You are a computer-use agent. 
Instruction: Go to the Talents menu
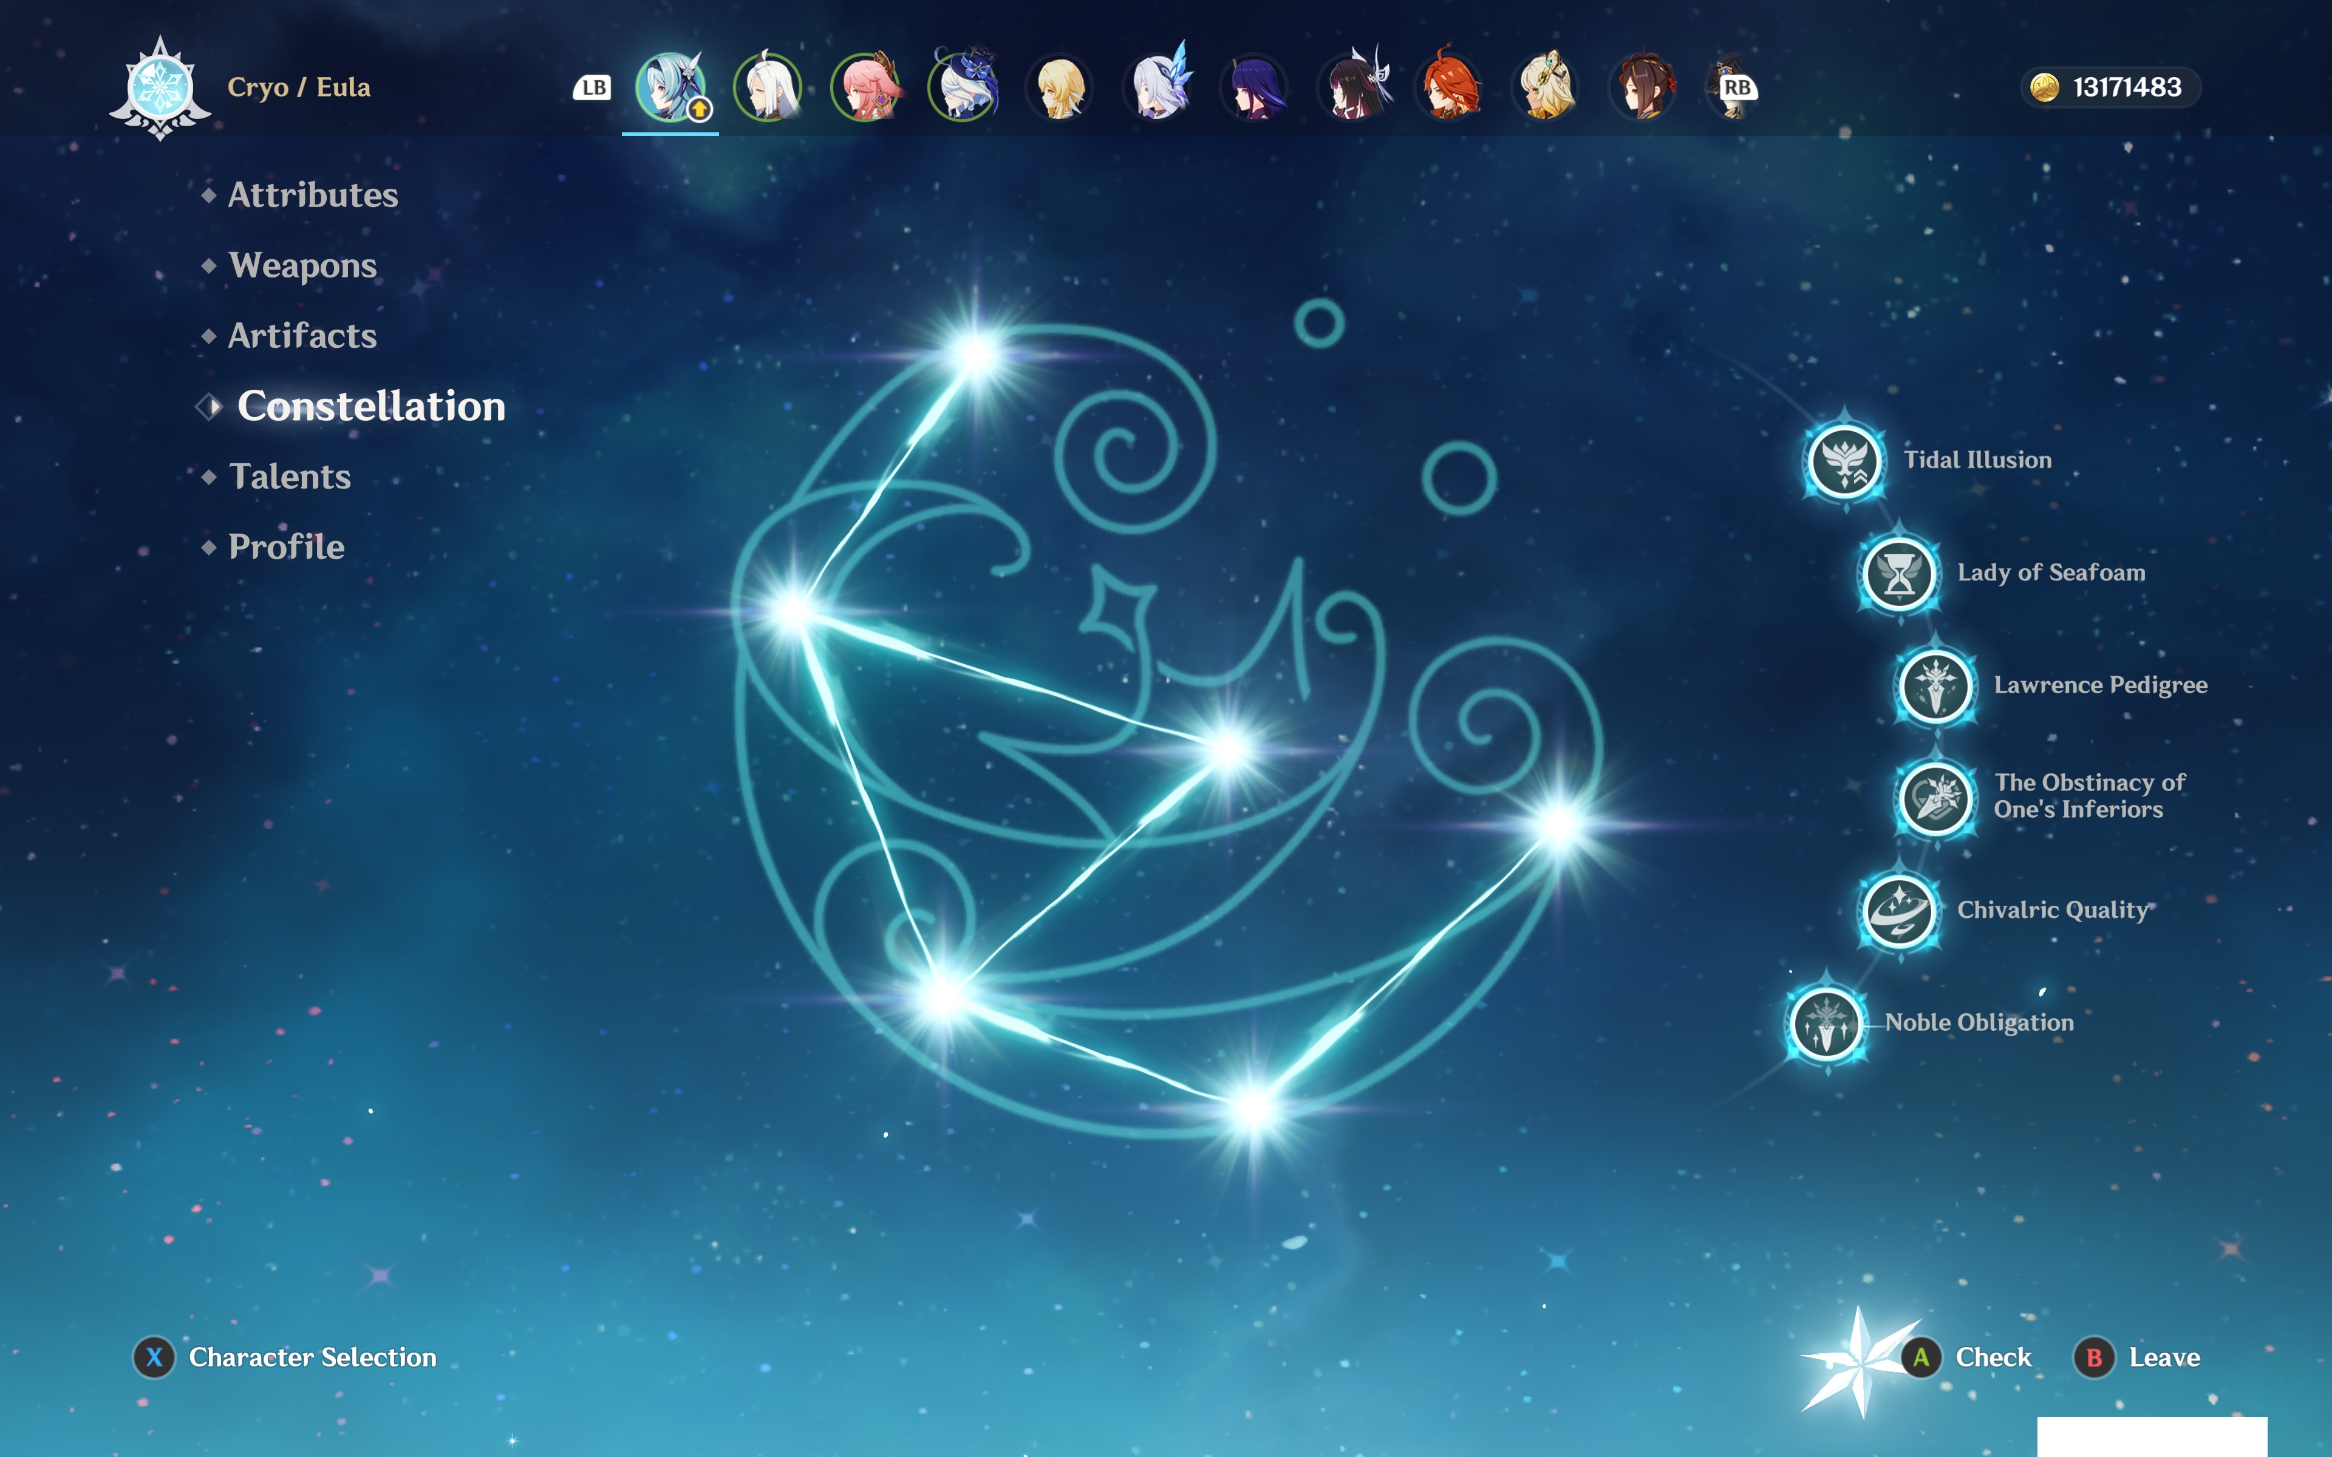[x=289, y=477]
